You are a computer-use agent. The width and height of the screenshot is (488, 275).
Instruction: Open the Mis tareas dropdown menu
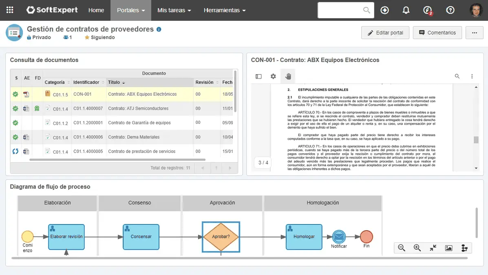(x=174, y=10)
